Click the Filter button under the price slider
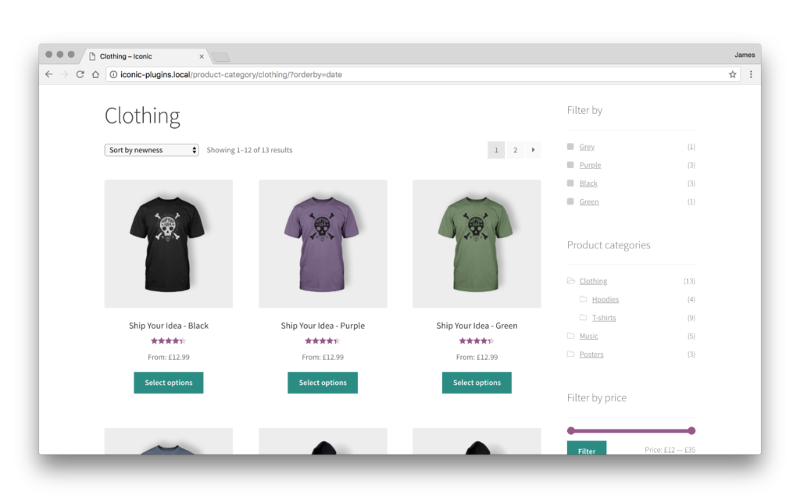 tap(586, 450)
